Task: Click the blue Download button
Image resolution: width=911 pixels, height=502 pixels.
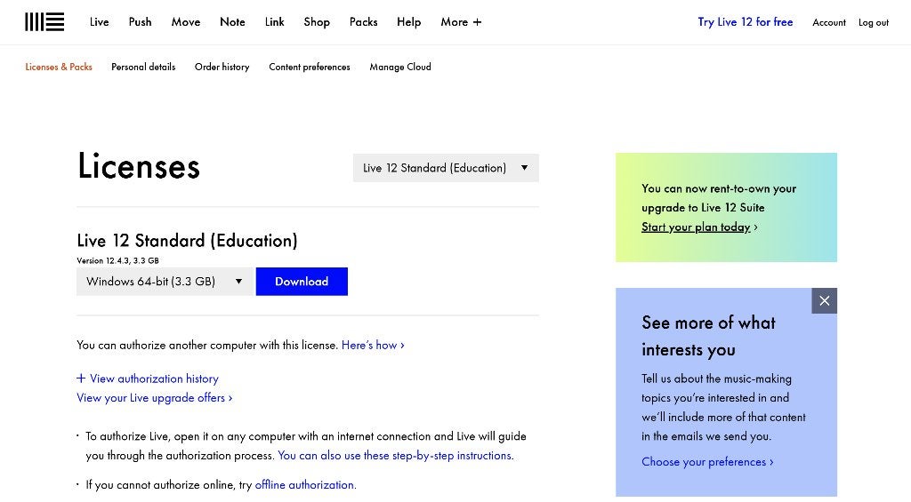Action: (302, 282)
